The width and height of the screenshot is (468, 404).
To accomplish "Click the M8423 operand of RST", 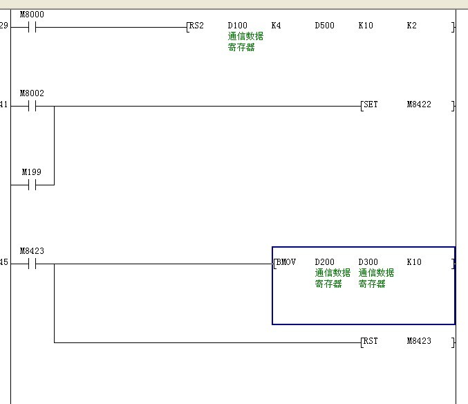I will [x=419, y=341].
